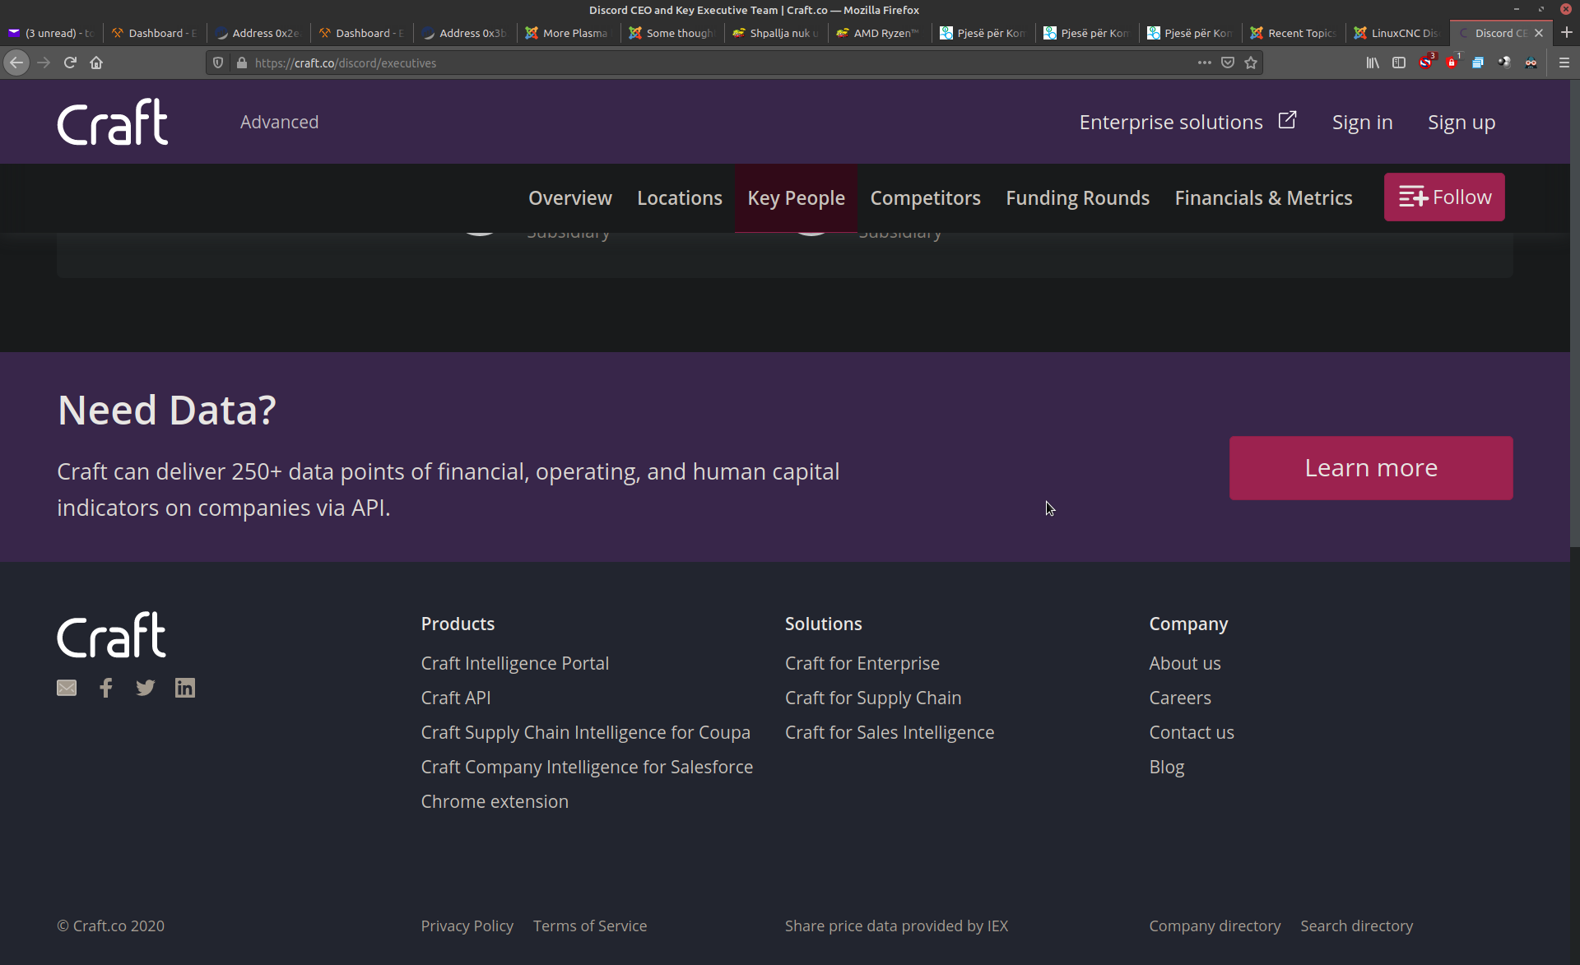The width and height of the screenshot is (1580, 965).
Task: Switch to the 'LinuxCNC' browser tab
Action: click(x=1396, y=33)
